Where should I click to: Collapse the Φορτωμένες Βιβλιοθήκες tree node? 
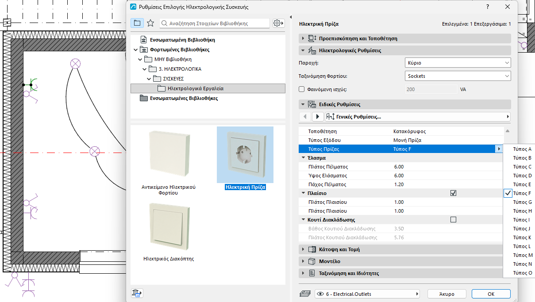pyautogui.click(x=135, y=50)
